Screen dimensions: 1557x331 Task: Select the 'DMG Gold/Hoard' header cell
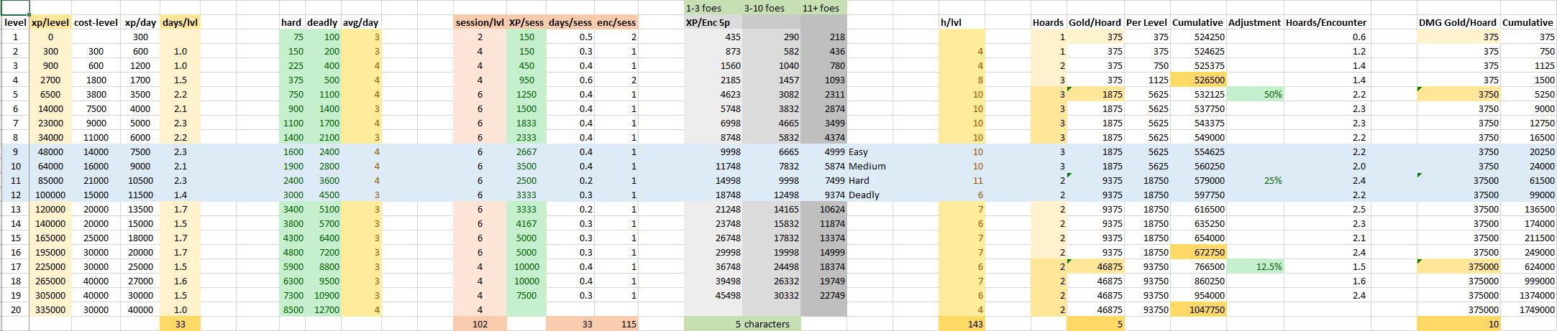(1458, 22)
